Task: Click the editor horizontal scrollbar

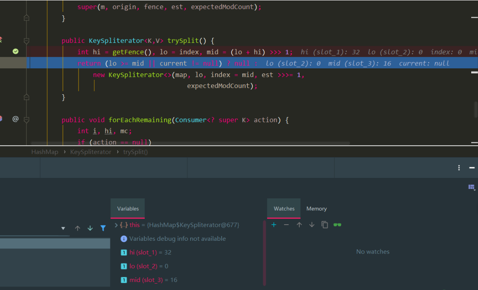Action: click(x=190, y=143)
